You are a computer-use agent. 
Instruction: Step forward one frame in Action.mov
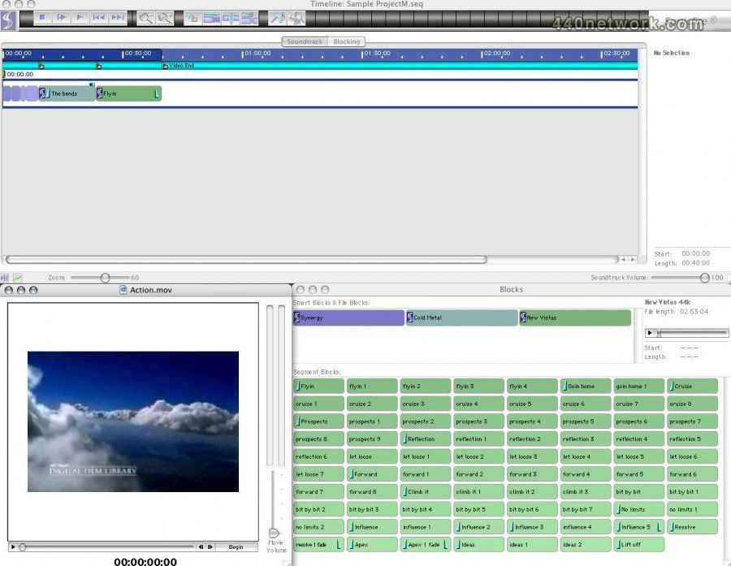pyautogui.click(x=210, y=547)
